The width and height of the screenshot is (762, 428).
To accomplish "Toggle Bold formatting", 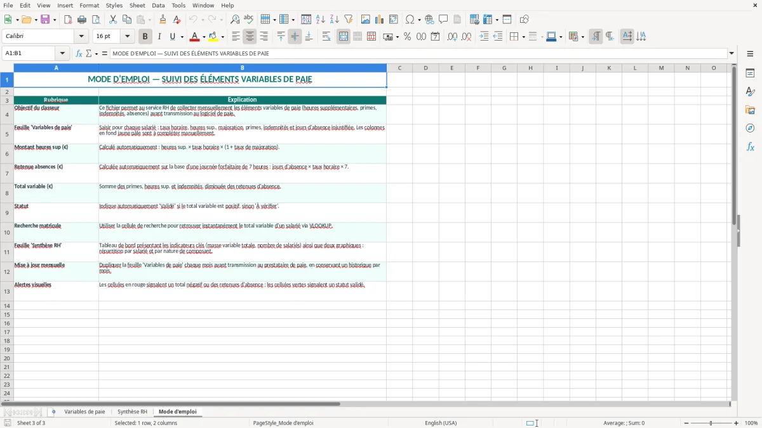I will (x=145, y=37).
